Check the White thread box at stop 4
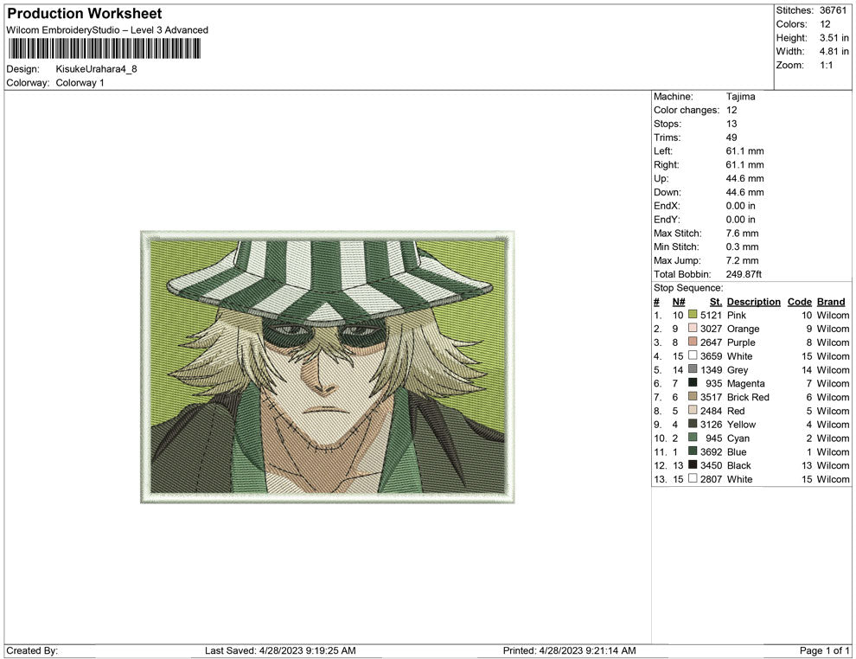 (692, 356)
